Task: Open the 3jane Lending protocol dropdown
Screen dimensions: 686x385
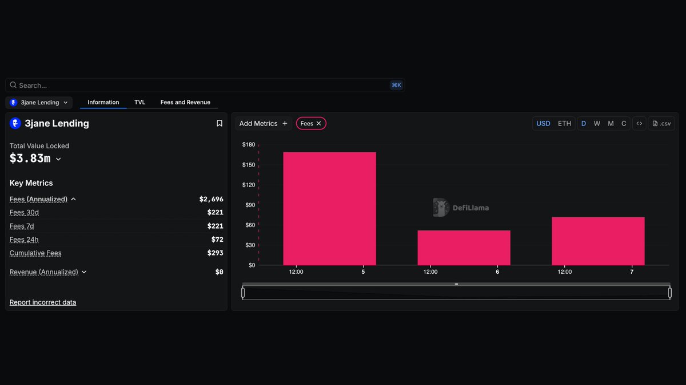Action: tap(39, 103)
